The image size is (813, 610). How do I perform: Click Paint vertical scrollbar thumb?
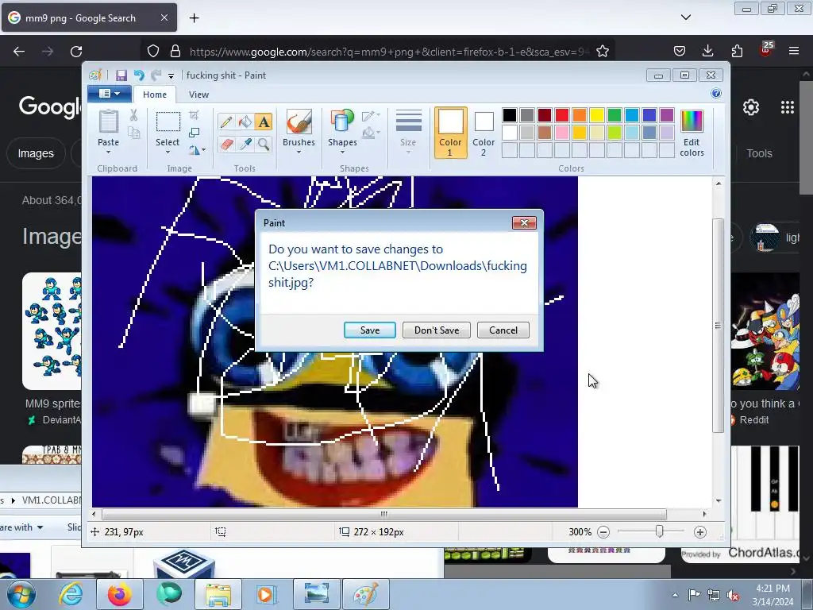click(x=718, y=325)
